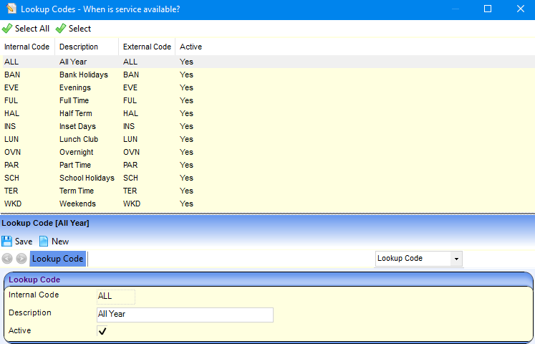Select the School Holidays row

[x=86, y=178]
